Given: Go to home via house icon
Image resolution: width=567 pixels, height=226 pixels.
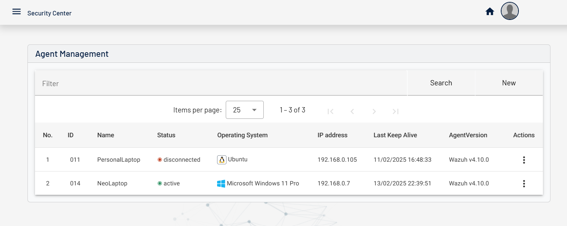Looking at the screenshot, I should (489, 12).
